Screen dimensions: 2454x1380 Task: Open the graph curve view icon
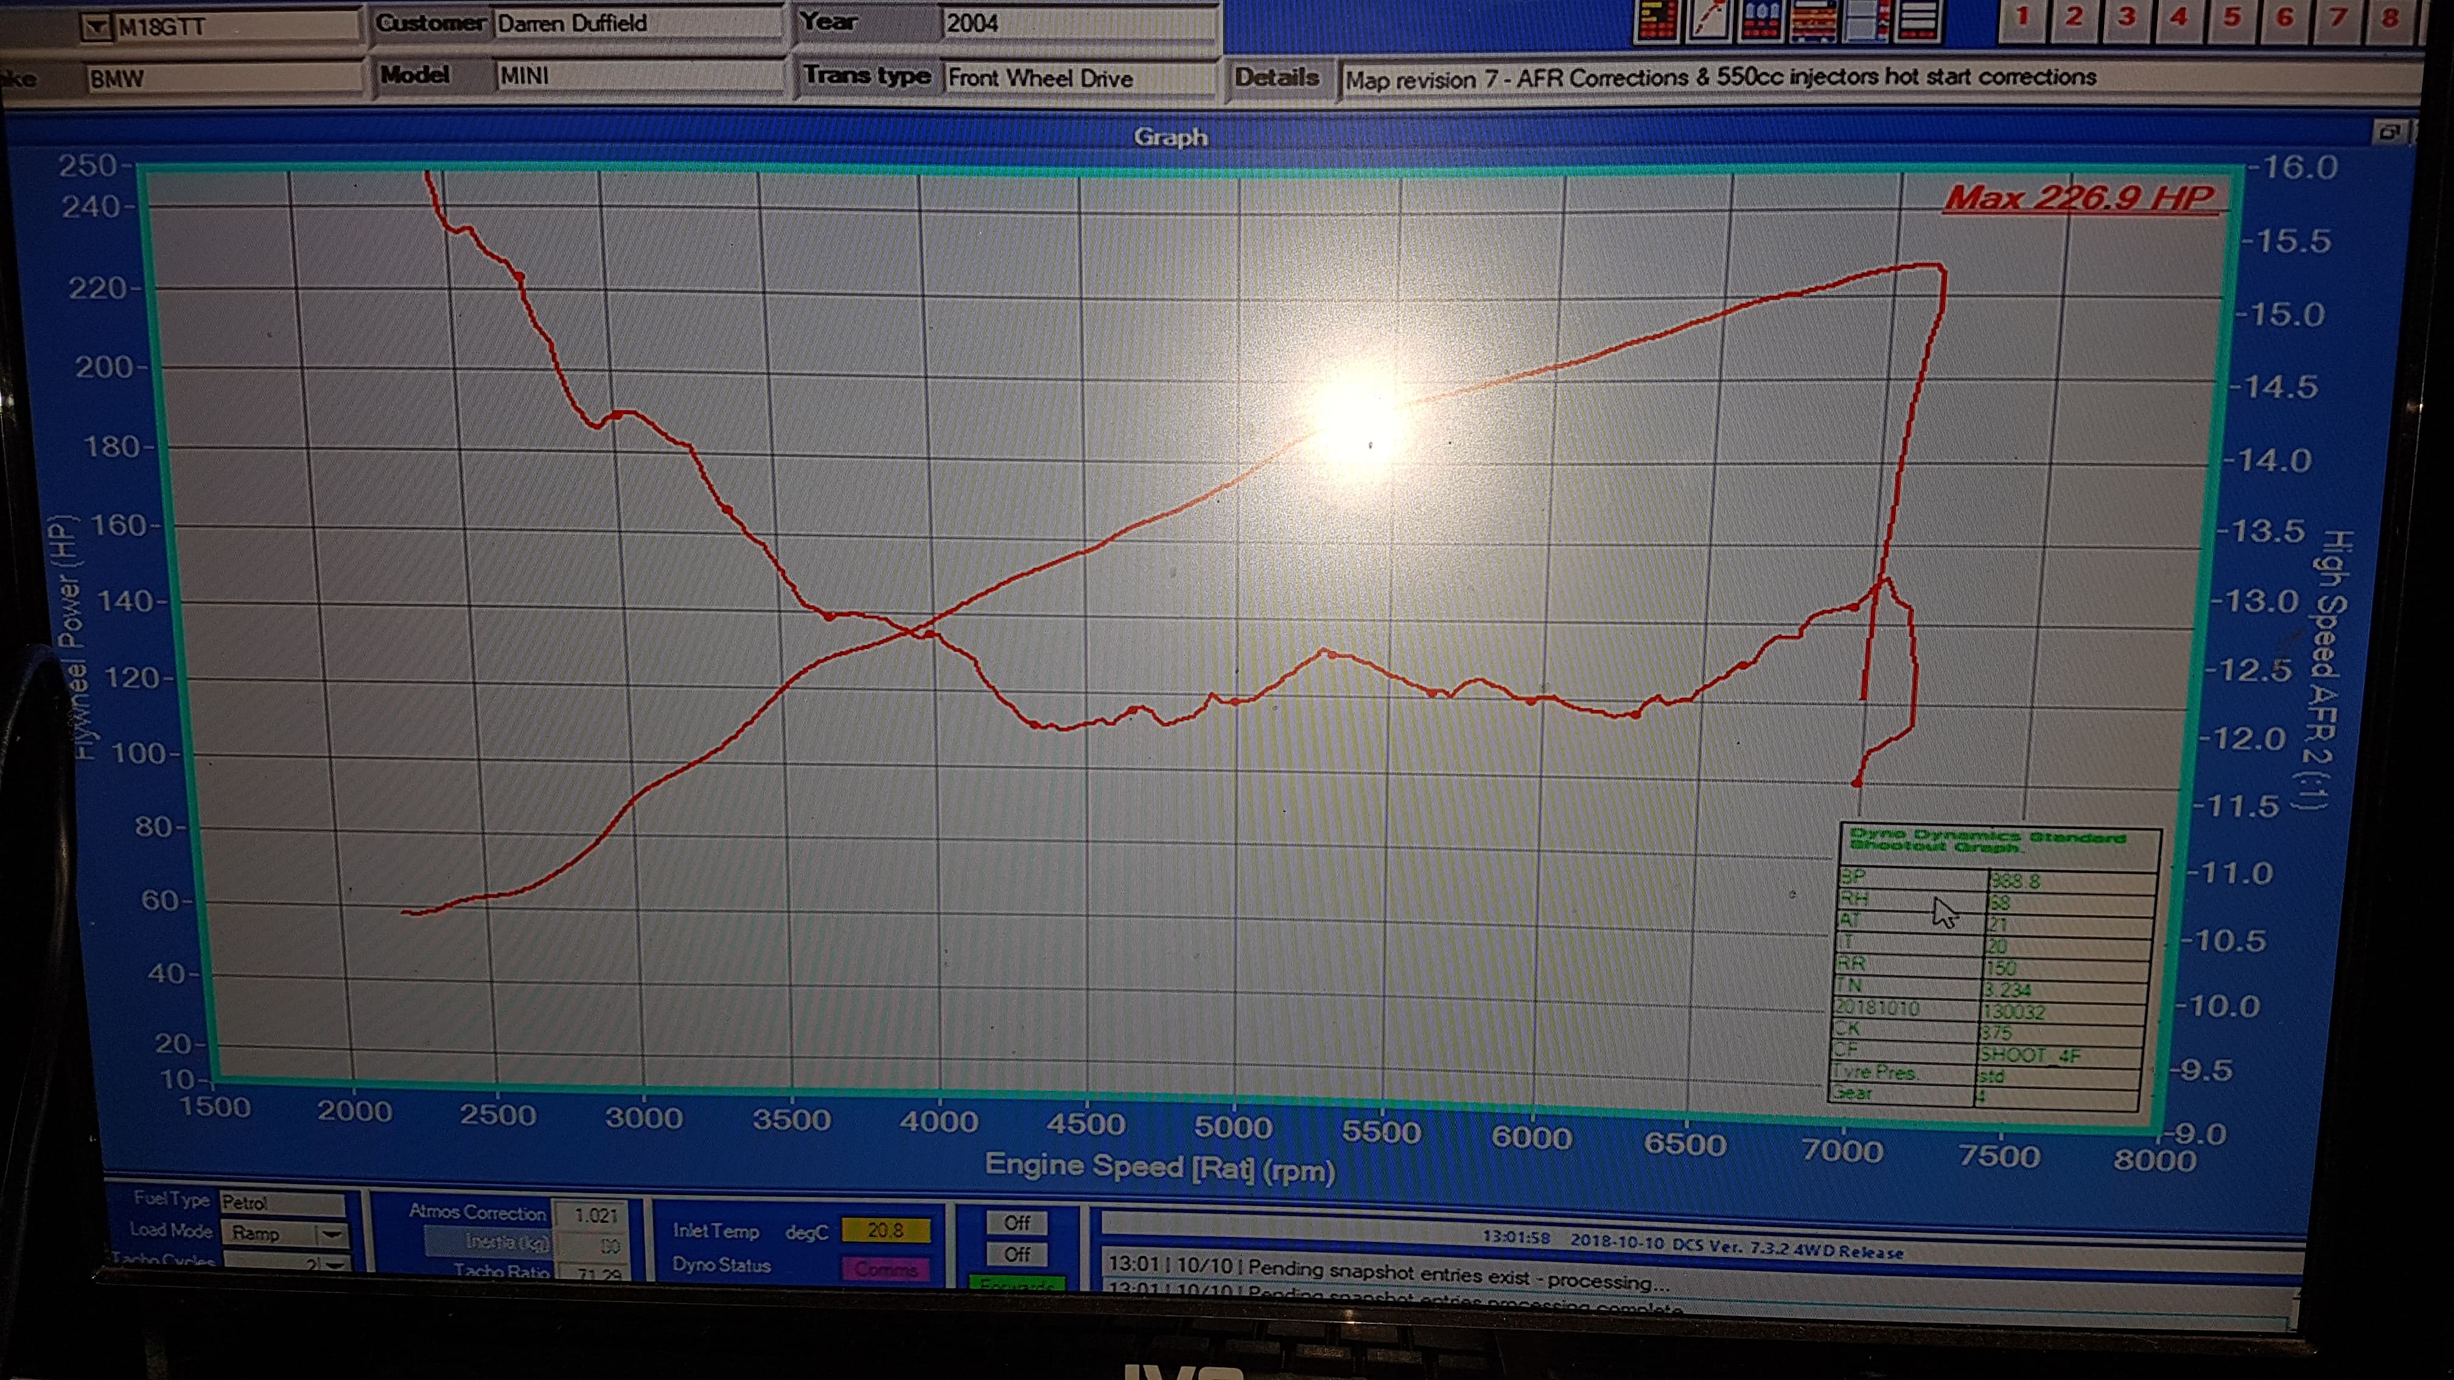click(x=1709, y=21)
